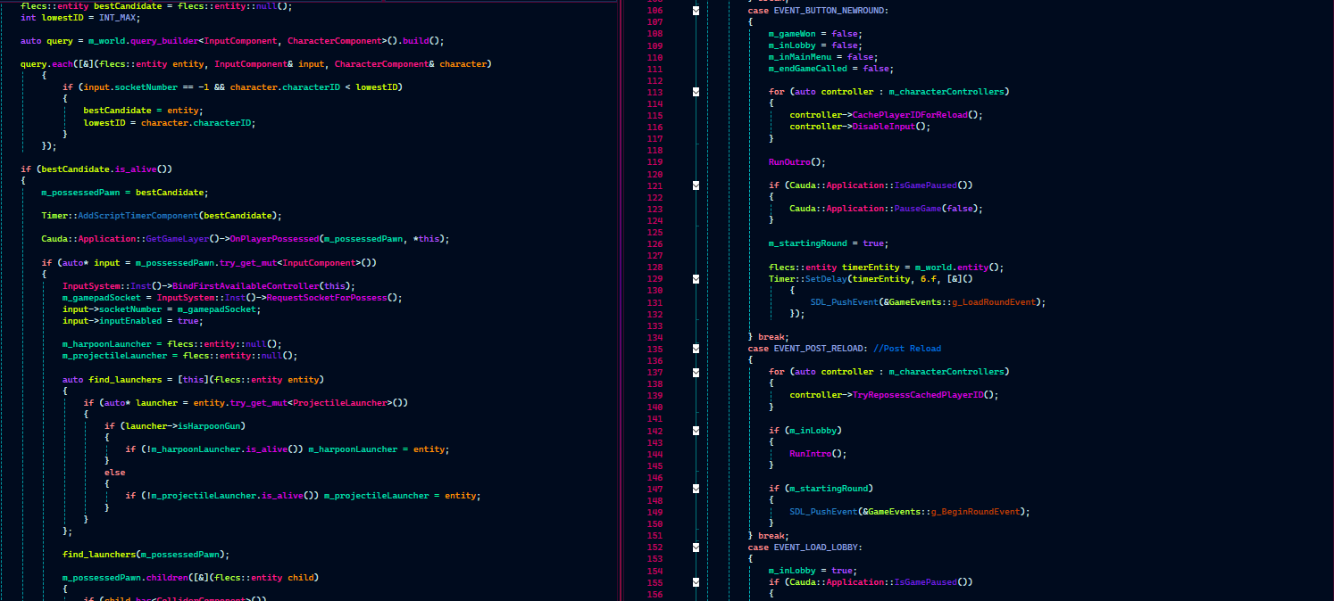
Task: Click the g_LoadRoundEvent identifier
Action: tap(985, 302)
